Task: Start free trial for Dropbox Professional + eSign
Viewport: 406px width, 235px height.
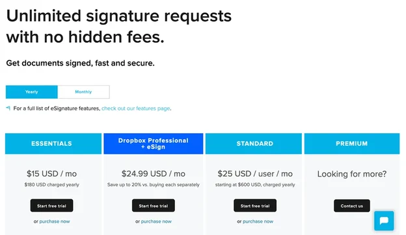Action: pyautogui.click(x=154, y=206)
